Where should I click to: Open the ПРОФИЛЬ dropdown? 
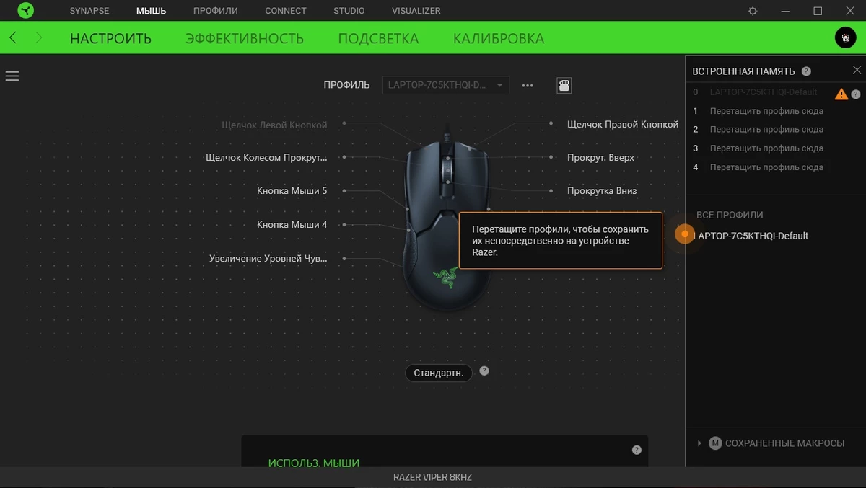point(445,85)
